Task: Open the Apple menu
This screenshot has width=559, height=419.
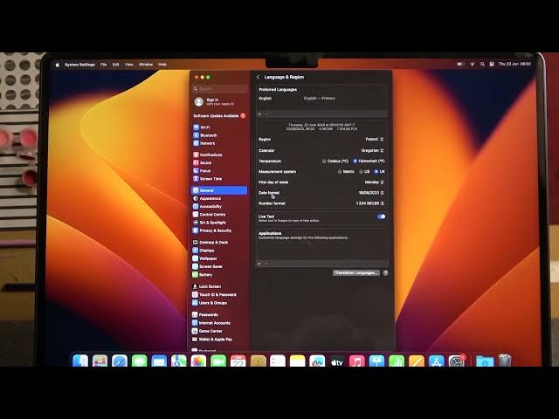Action: pyautogui.click(x=57, y=65)
